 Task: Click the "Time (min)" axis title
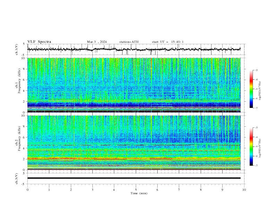(x=139, y=193)
